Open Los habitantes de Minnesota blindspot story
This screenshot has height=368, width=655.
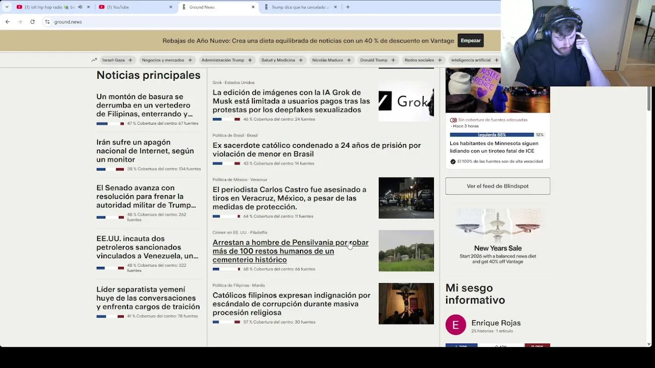pos(494,147)
